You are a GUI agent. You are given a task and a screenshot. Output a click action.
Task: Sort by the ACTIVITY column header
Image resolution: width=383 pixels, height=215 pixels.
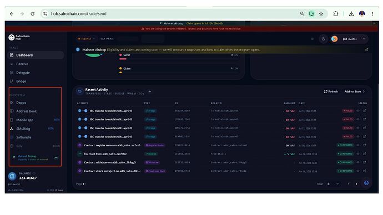pyautogui.click(x=82, y=103)
